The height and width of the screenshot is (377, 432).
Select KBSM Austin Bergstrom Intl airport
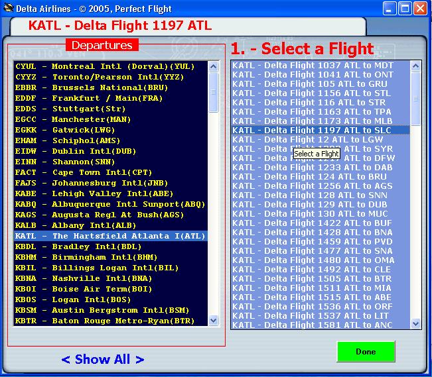click(x=111, y=310)
